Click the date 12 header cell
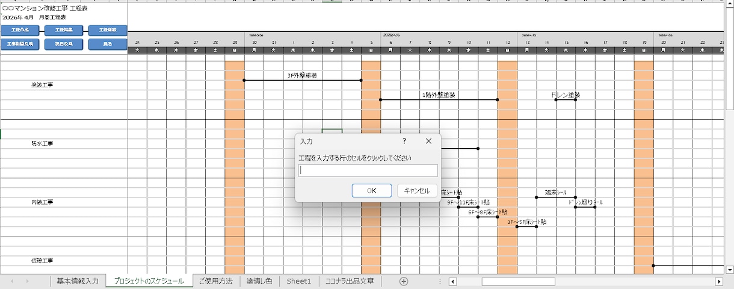734x289 pixels. 508,43
